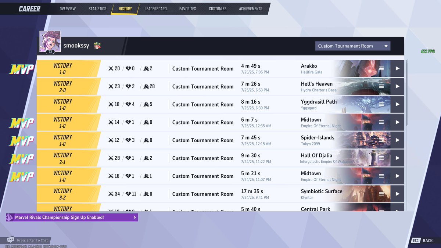The image size is (441, 248).
Task: Play replay of Symbiotic Surface match
Action: point(397,194)
